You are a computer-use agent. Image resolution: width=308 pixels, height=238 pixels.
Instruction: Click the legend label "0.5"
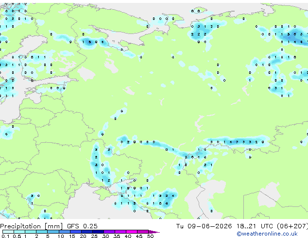pyautogui.click(x=17, y=236)
